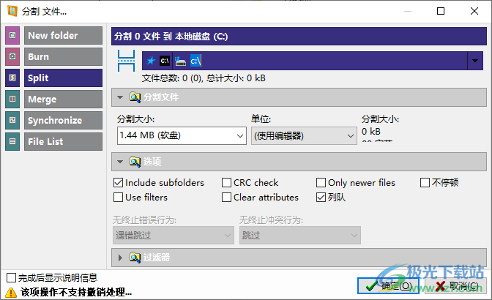Click the 分割 0 文件 到 本地磁盘 header
This screenshot has width=492, height=300.
[299, 37]
